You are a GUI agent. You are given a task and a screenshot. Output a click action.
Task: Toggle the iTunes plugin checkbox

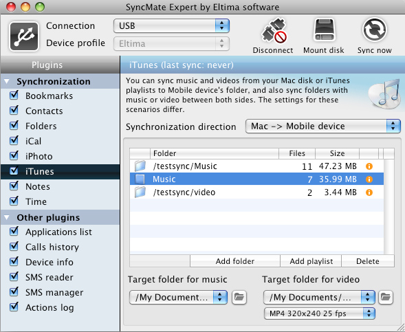[x=14, y=170]
